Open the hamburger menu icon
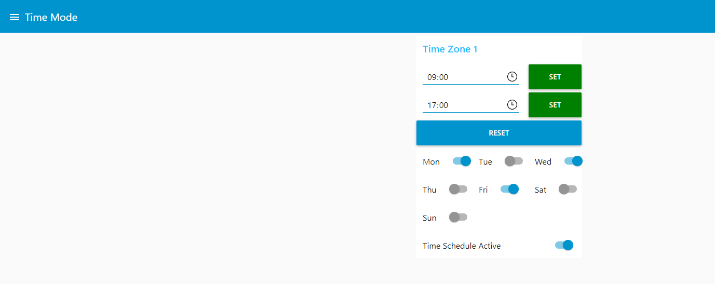This screenshot has height=284, width=715. pyautogui.click(x=15, y=17)
